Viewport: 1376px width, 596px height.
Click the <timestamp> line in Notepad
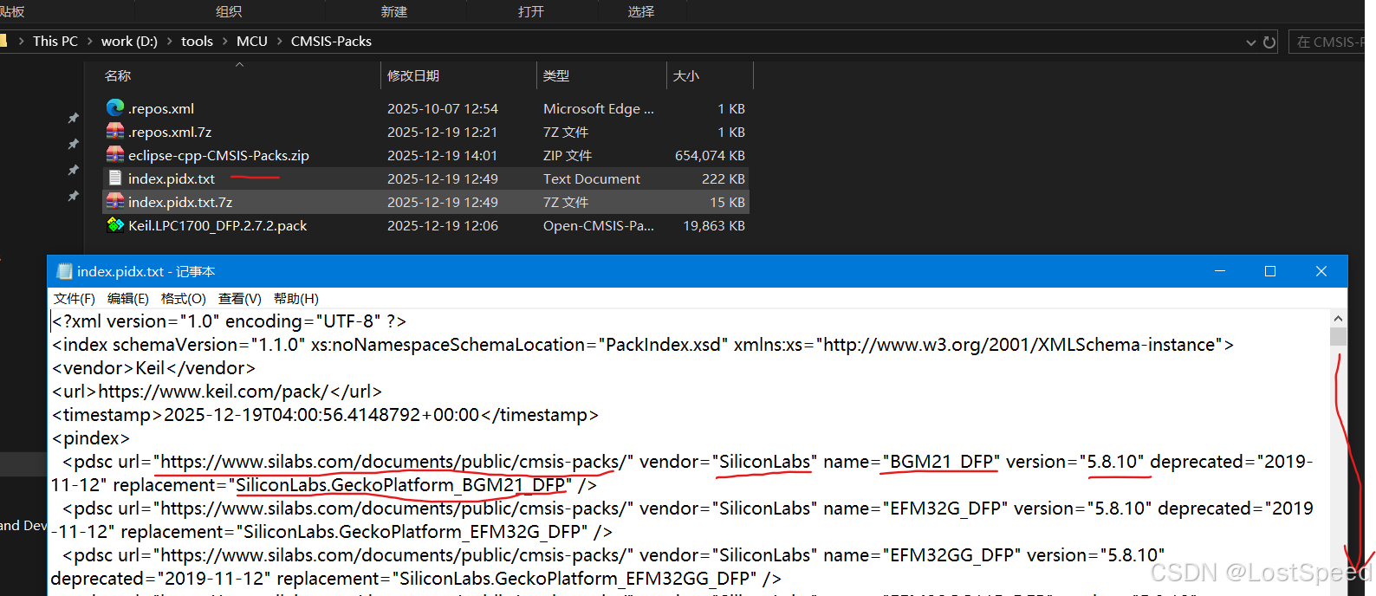[325, 415]
